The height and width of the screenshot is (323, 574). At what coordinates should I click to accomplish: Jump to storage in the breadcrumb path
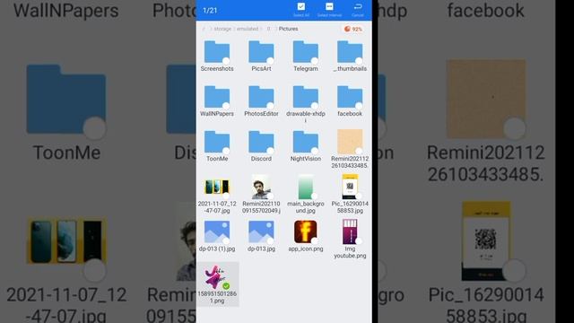pos(222,29)
